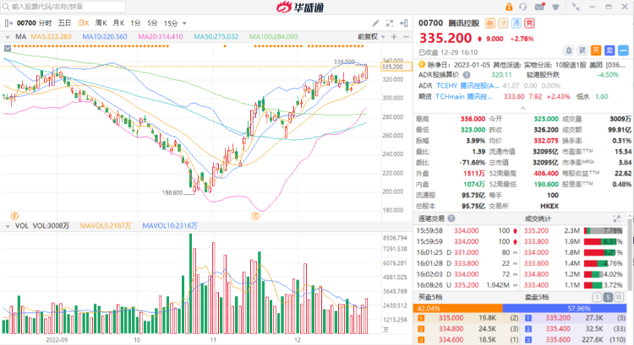Open the mail messages icon
This screenshot has width=634, height=345.
tap(539, 7)
